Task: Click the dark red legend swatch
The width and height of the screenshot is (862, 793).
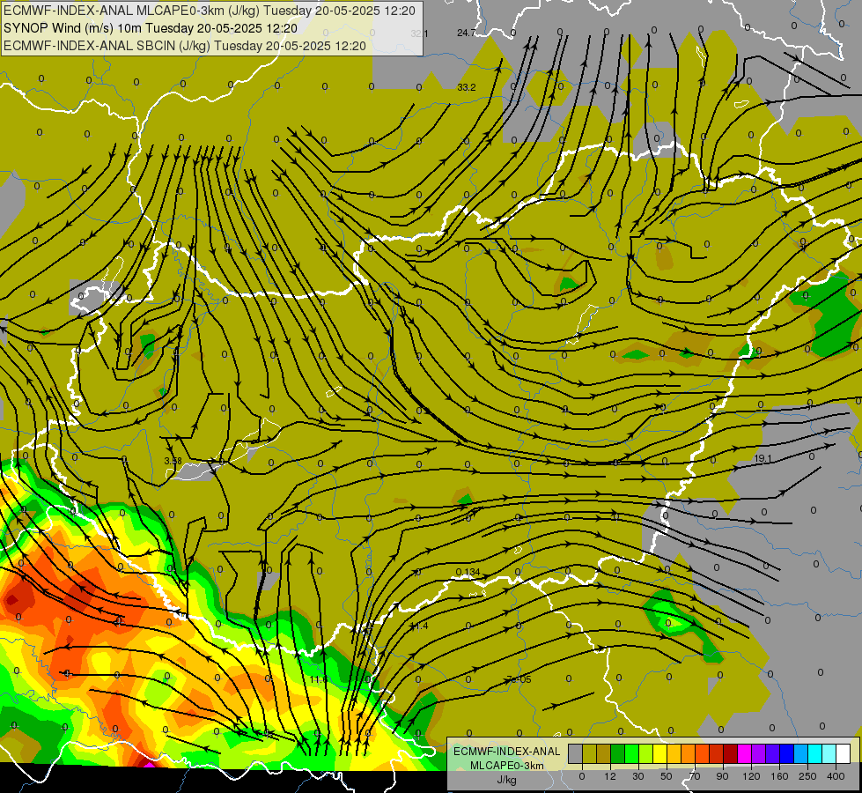Action: coord(731,753)
